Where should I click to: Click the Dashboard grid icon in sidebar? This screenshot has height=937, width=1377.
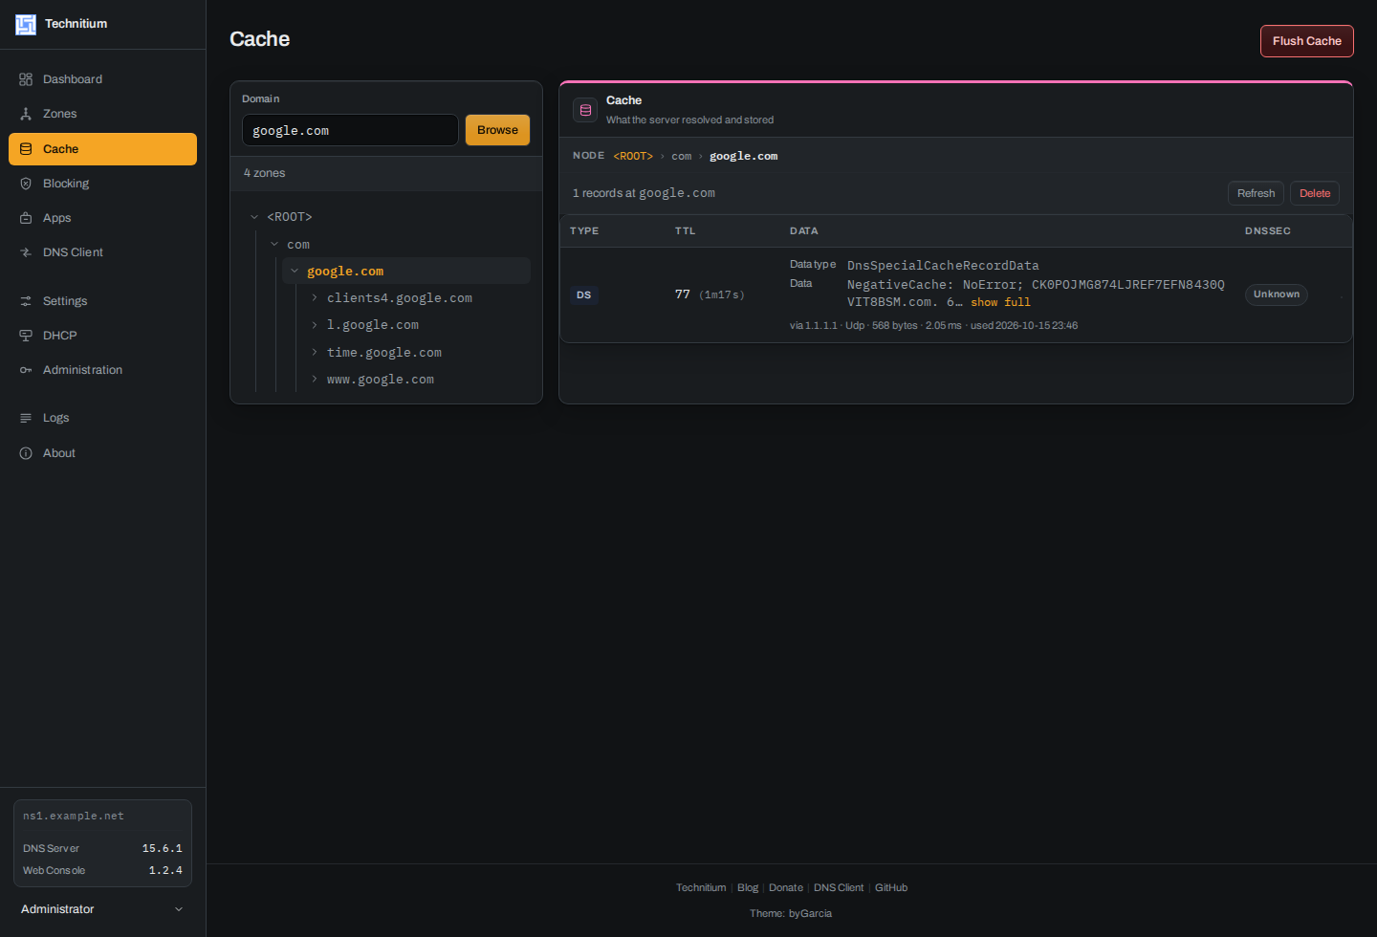pyautogui.click(x=26, y=79)
